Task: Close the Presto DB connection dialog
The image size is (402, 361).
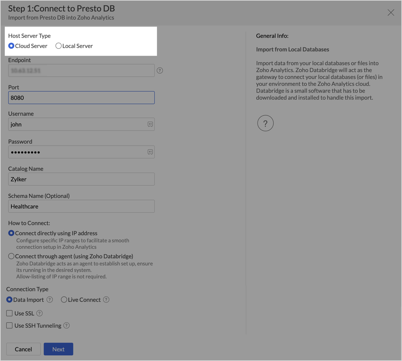Action: tap(391, 13)
